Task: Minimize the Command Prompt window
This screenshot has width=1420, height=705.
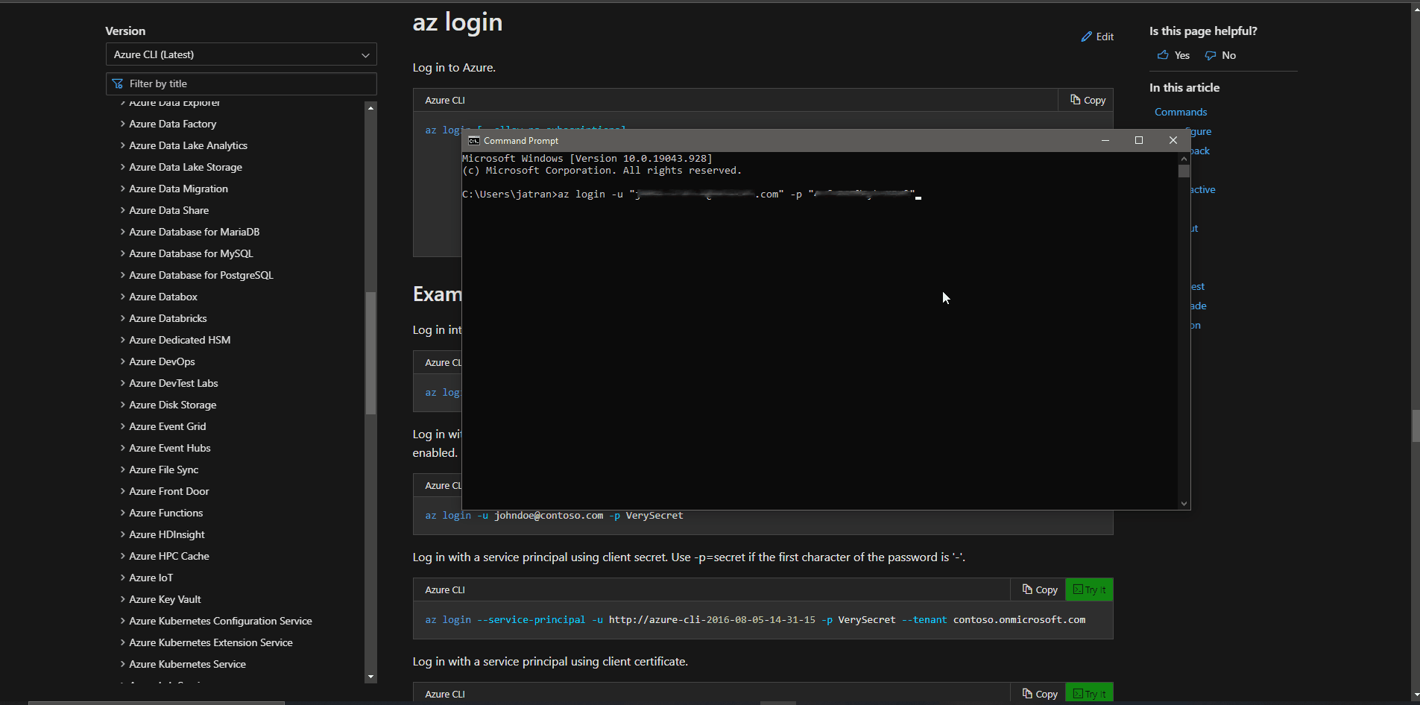Action: [x=1105, y=140]
